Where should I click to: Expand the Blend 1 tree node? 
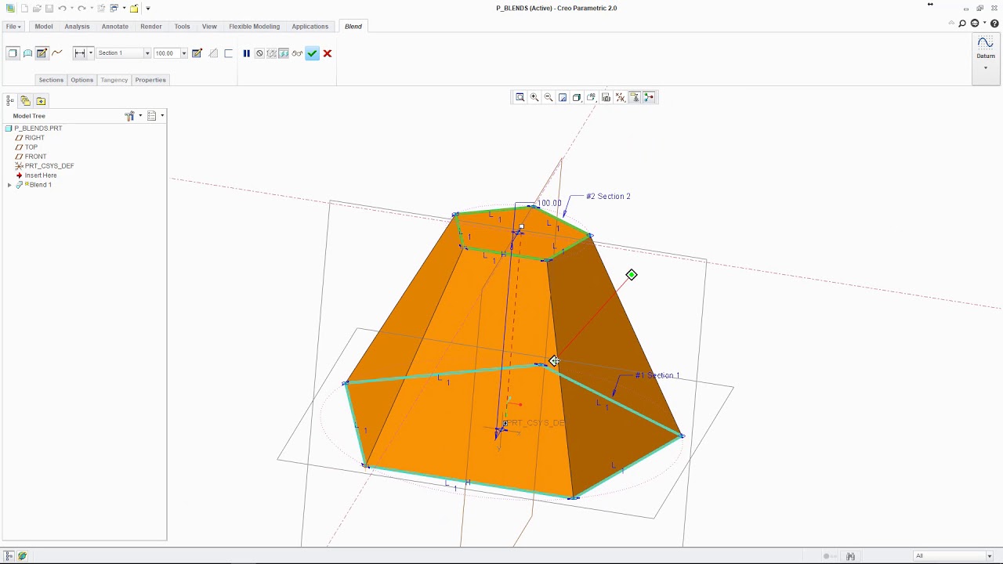pyautogui.click(x=9, y=185)
